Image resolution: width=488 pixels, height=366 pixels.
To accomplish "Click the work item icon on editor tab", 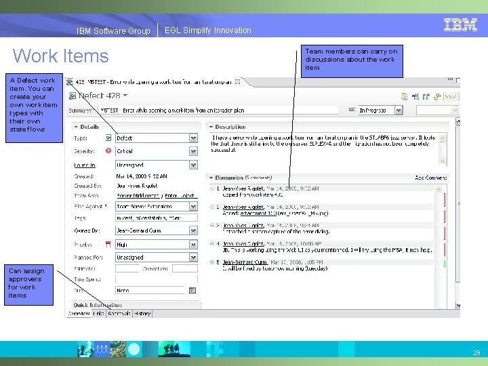I will pos(70,82).
